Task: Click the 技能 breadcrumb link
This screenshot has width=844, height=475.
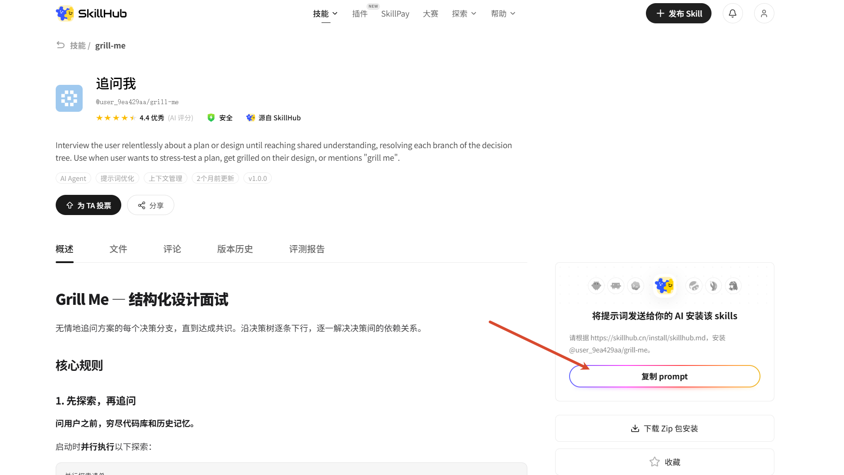Action: tap(78, 45)
